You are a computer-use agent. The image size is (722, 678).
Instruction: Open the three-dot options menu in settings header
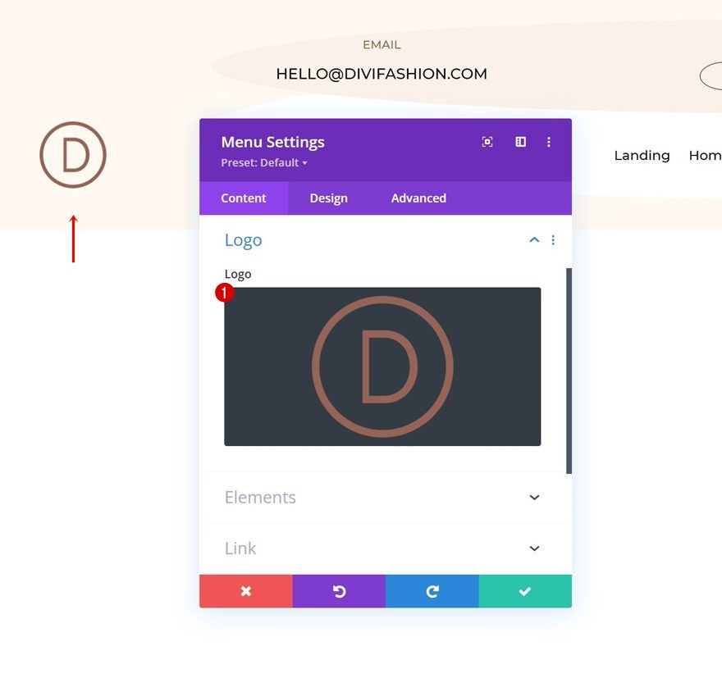point(549,141)
